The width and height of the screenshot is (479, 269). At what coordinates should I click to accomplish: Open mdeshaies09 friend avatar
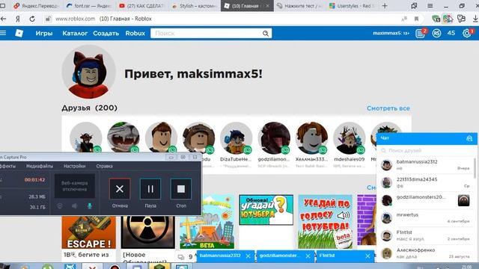[350, 137]
